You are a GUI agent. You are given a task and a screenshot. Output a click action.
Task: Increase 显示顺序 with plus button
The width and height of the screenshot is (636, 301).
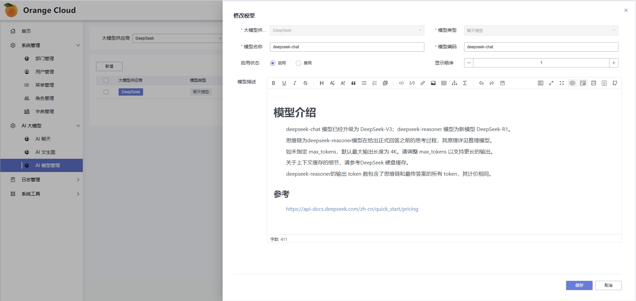614,63
